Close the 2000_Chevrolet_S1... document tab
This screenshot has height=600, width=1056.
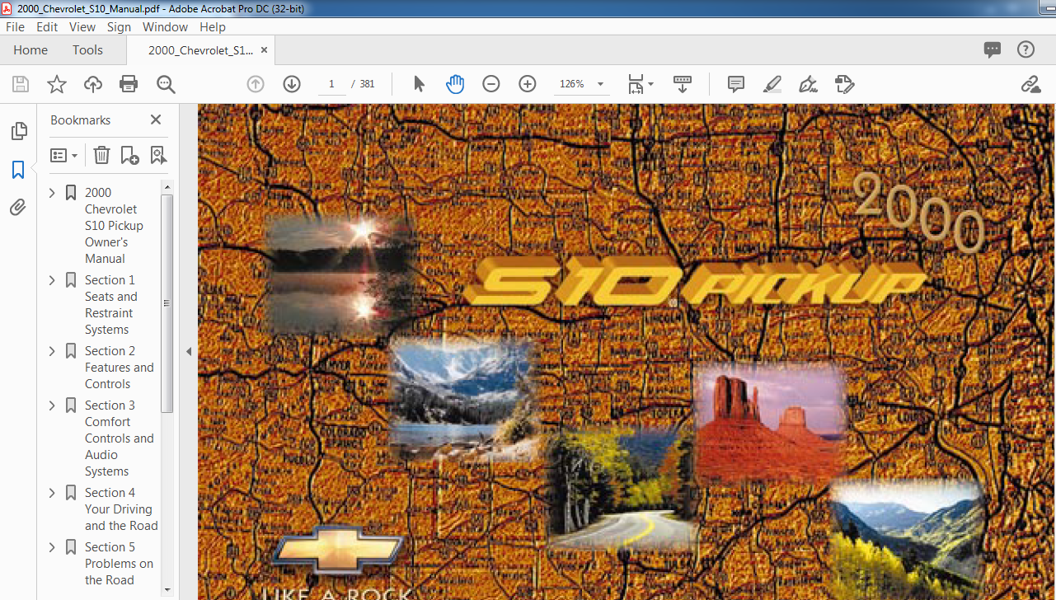point(264,50)
